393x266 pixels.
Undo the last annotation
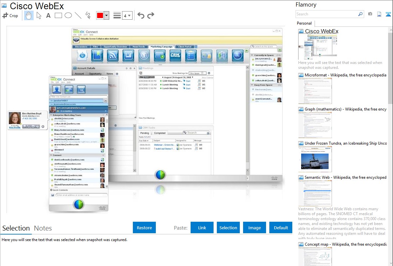pos(141,15)
